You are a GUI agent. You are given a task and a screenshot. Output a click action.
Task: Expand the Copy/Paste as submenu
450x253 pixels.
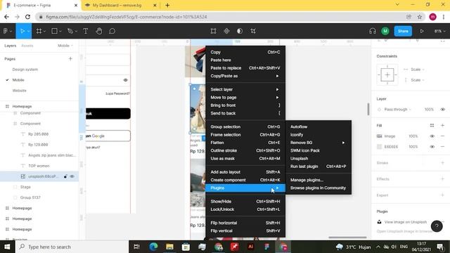coord(245,76)
